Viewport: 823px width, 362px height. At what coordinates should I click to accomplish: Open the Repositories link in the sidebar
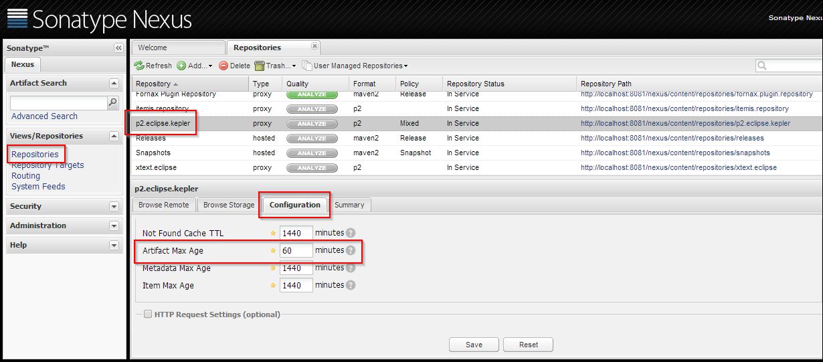[35, 155]
